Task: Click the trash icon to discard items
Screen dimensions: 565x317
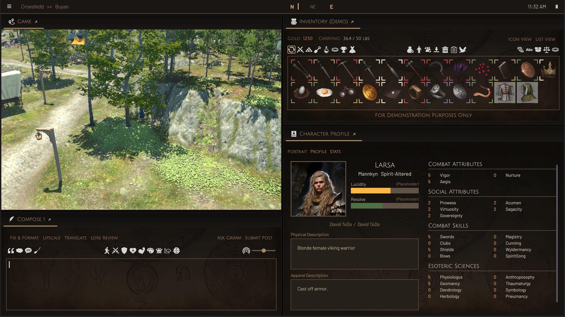Action: tap(445, 50)
